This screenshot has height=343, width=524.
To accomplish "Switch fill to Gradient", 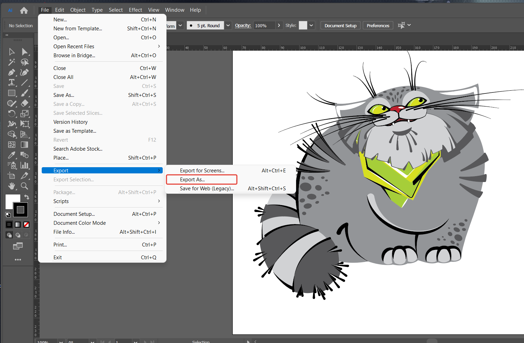I will 18,224.
